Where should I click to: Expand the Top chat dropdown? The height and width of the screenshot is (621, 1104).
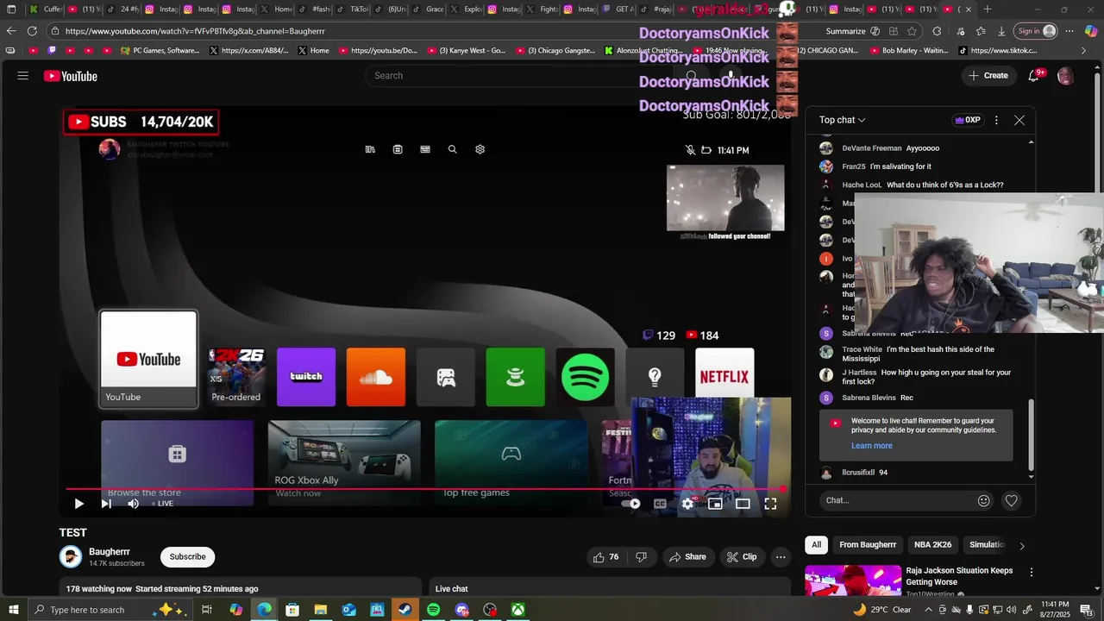(843, 120)
